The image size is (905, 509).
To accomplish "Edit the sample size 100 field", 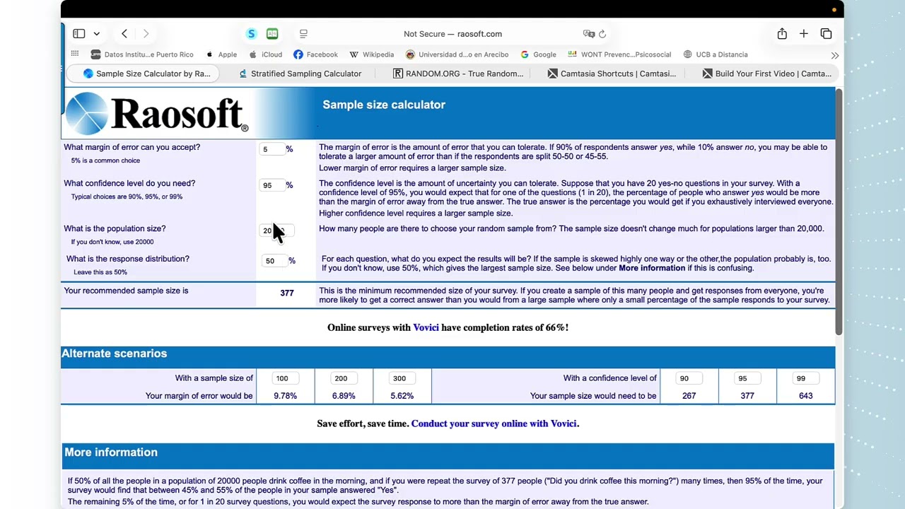I will pyautogui.click(x=285, y=378).
